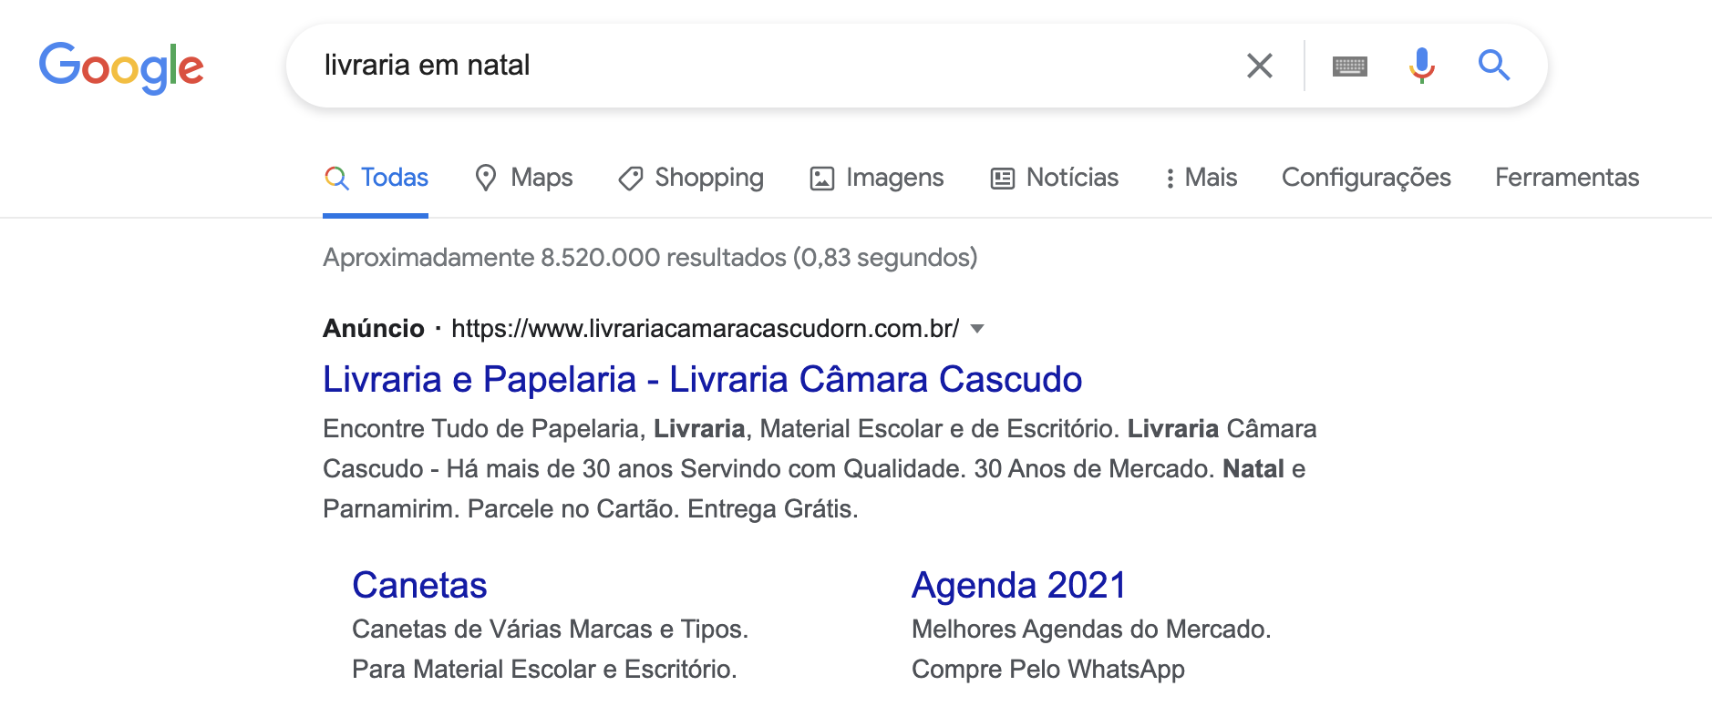Open the Canetas sitelink
The width and height of the screenshot is (1712, 727).
point(419,585)
